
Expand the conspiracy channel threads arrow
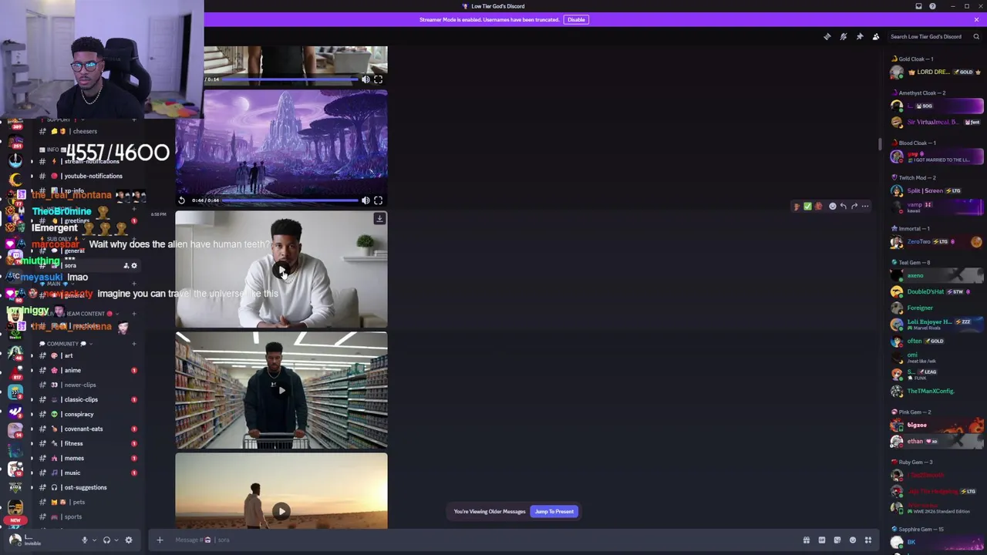point(32,414)
